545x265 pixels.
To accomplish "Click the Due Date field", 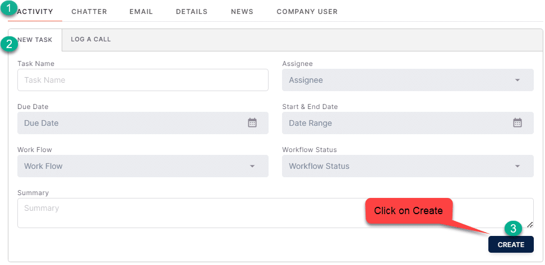I will pyautogui.click(x=143, y=123).
